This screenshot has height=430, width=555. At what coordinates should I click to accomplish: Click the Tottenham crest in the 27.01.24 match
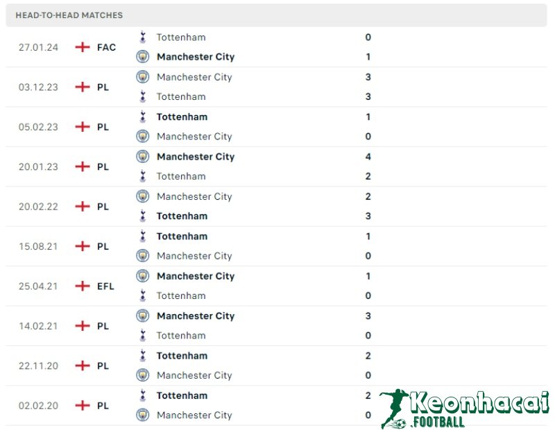point(143,37)
